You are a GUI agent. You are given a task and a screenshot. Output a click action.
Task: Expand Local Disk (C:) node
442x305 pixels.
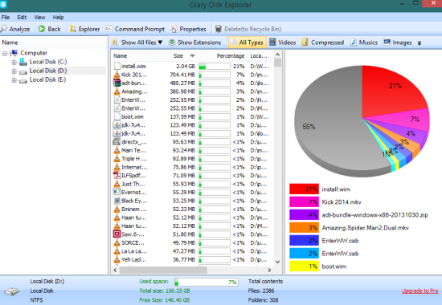click(14, 63)
